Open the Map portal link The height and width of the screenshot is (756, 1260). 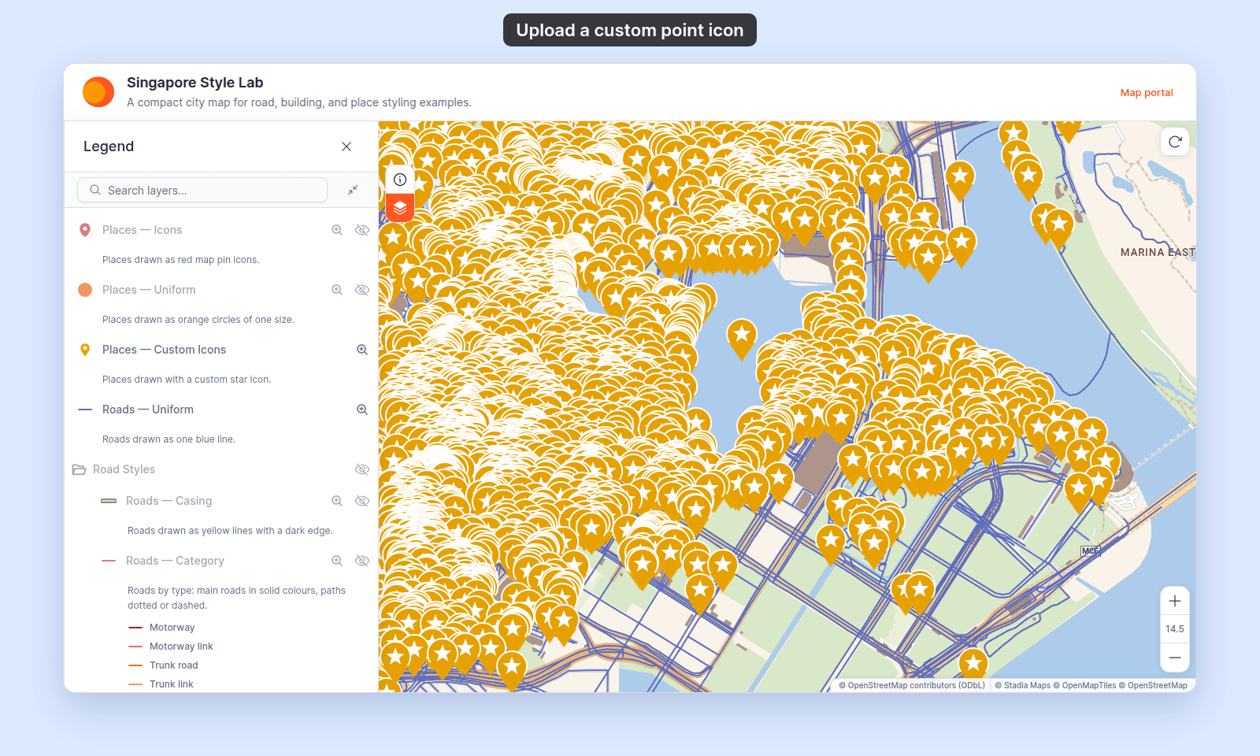pos(1147,92)
